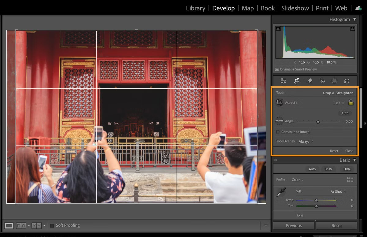The image size is (367, 237).
Task: Enable the Constrain to Image checkbox
Action: pyautogui.click(x=279, y=132)
